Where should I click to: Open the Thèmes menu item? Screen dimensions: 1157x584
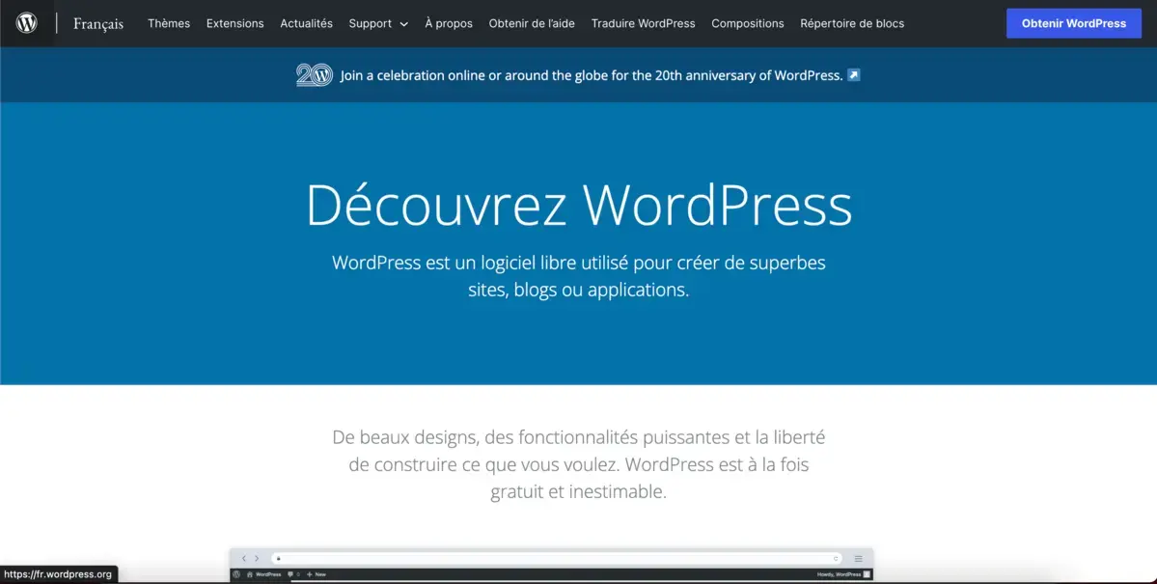pos(168,23)
